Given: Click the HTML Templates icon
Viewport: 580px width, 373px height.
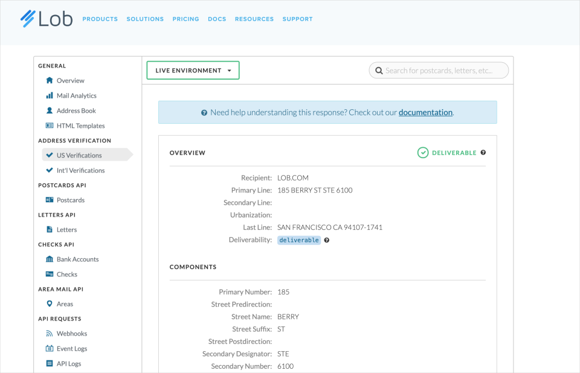Looking at the screenshot, I should coord(50,126).
